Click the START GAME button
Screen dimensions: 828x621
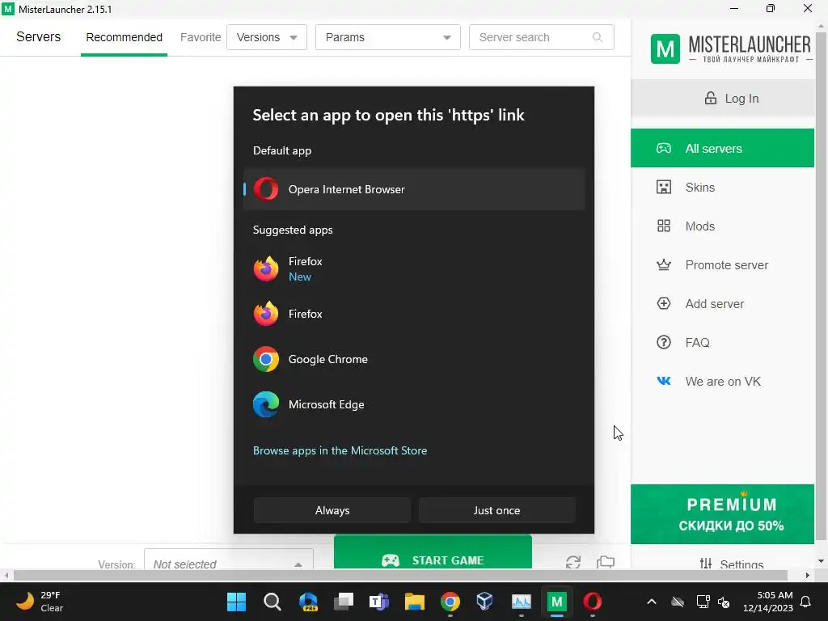(433, 552)
